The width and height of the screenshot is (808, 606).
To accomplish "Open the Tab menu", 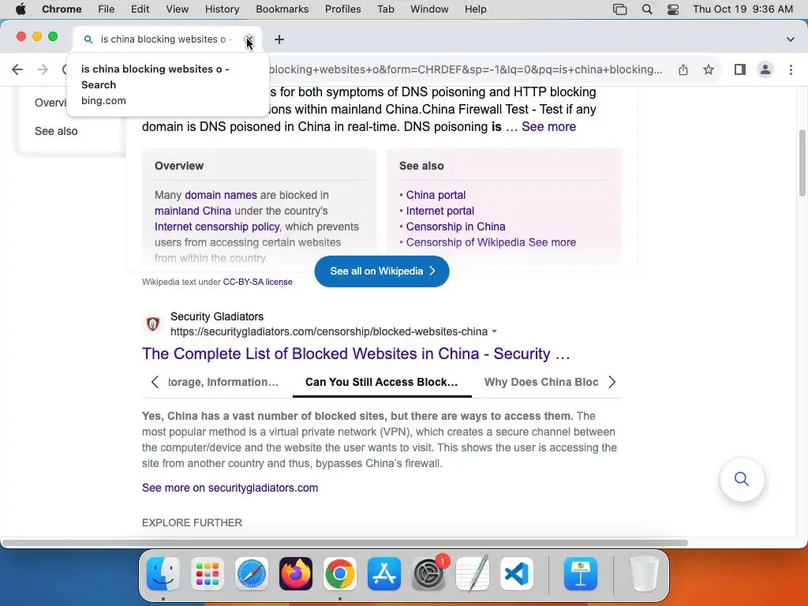I will [x=385, y=9].
